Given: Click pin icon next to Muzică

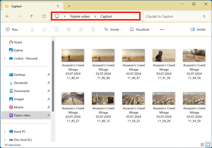Looking at the screenshot, I should tap(48, 107).
